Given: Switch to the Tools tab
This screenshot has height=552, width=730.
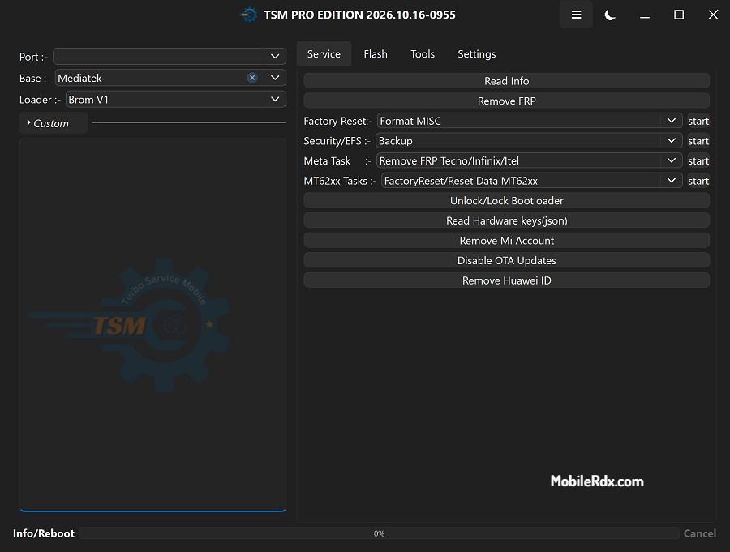Looking at the screenshot, I should [423, 54].
